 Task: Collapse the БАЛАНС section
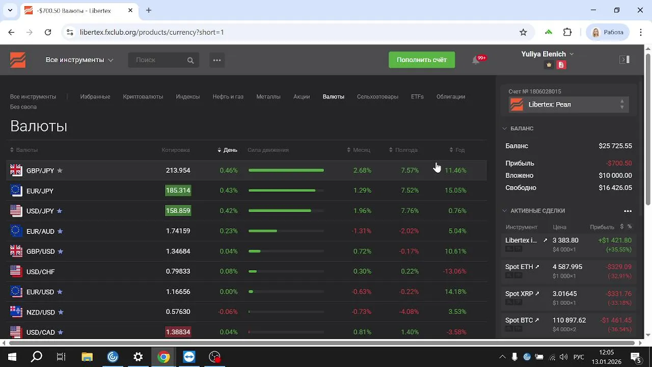(518, 128)
